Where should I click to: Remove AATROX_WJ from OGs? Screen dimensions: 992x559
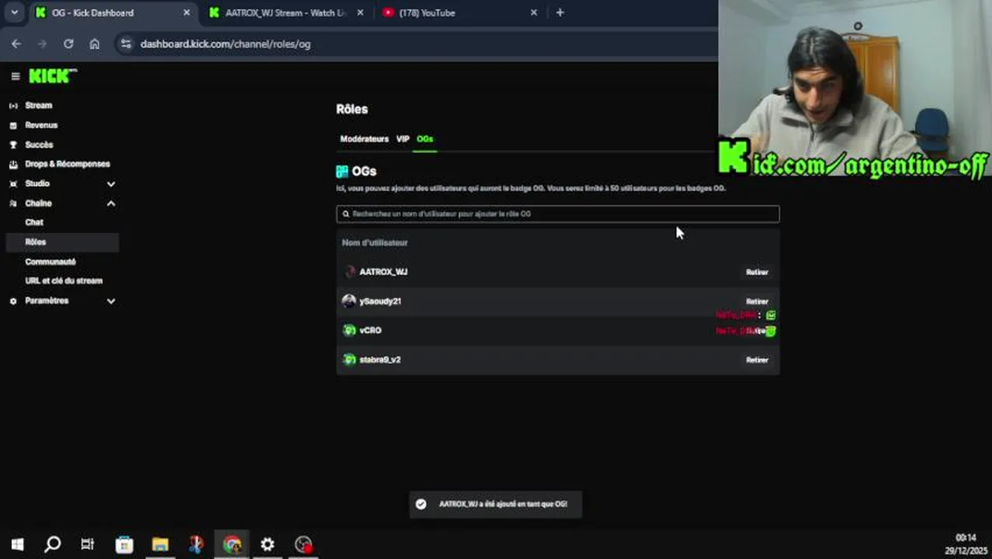[757, 273]
